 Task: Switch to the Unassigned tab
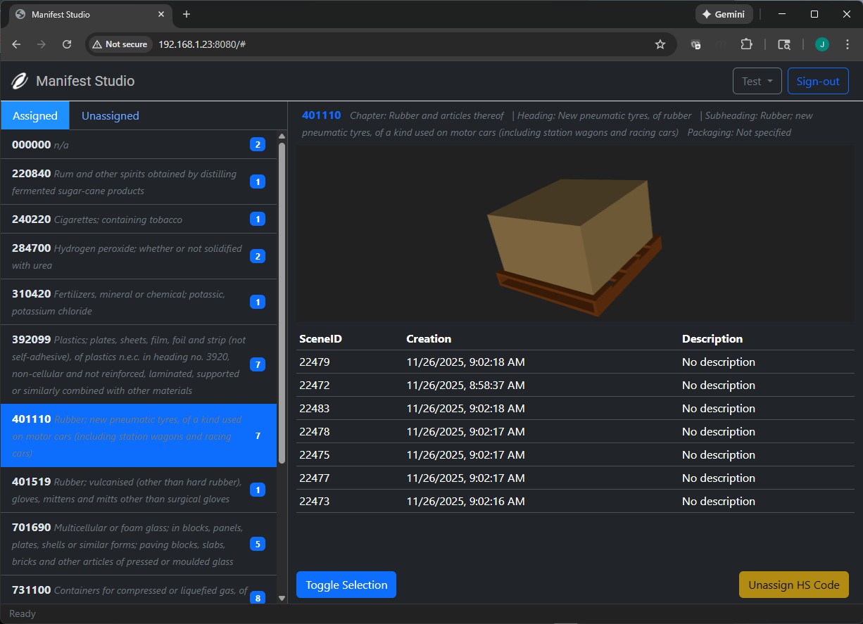(x=110, y=116)
